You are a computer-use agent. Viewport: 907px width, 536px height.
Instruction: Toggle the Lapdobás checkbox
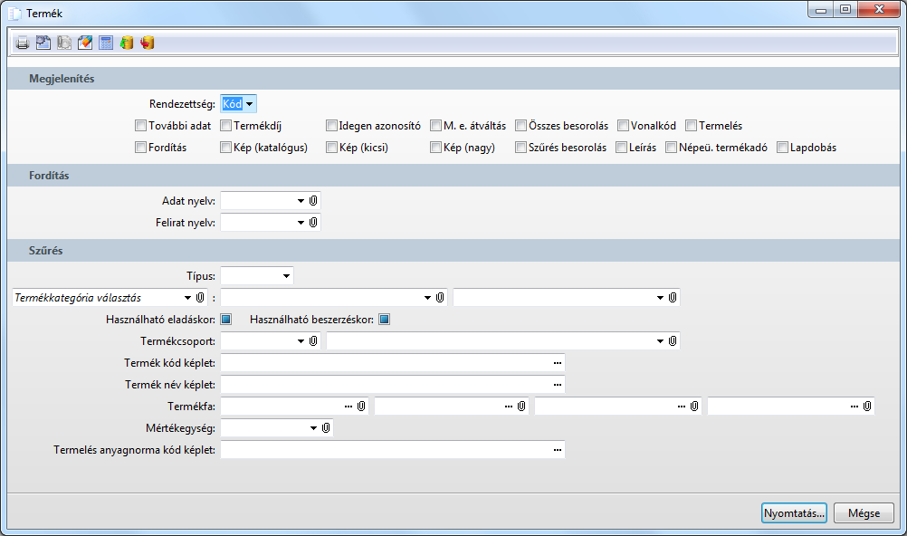tap(782, 148)
